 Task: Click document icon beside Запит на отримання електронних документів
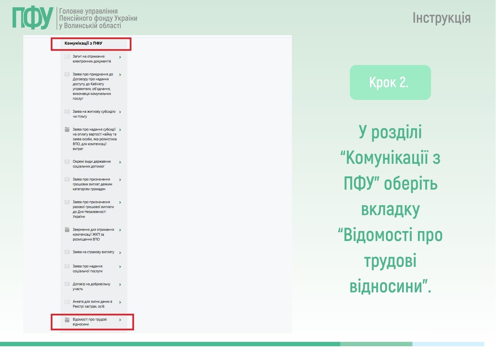pos(67,57)
